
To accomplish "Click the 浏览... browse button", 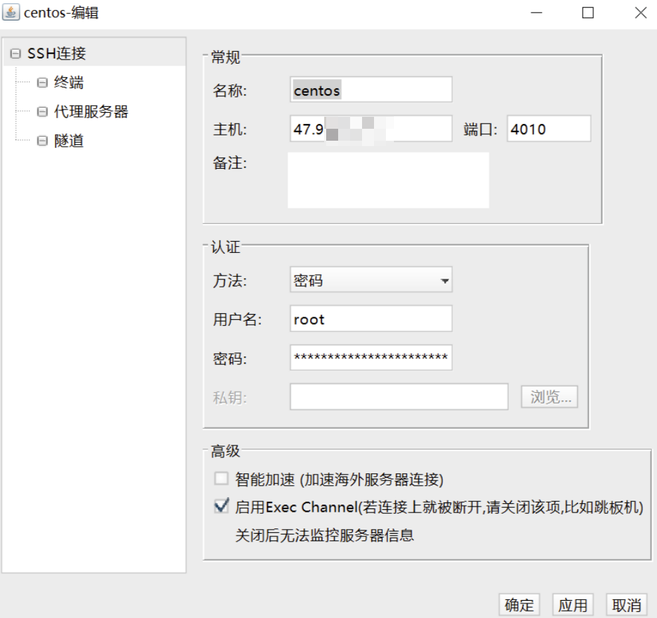I will (549, 396).
